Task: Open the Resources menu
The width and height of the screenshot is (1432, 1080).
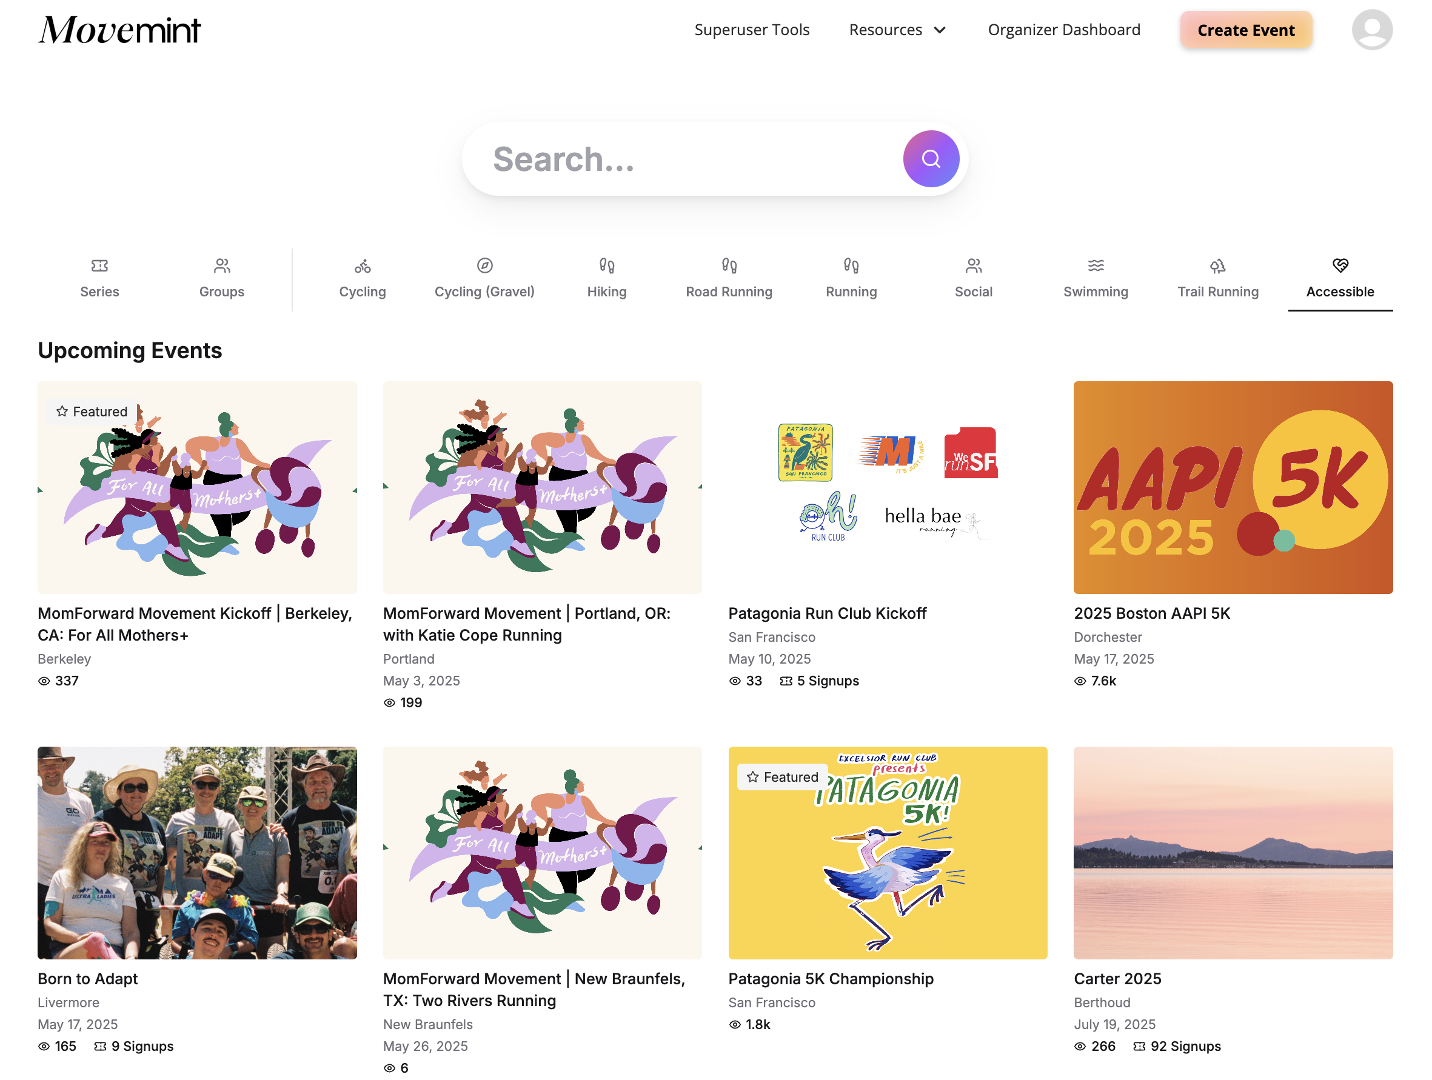Action: point(885,30)
